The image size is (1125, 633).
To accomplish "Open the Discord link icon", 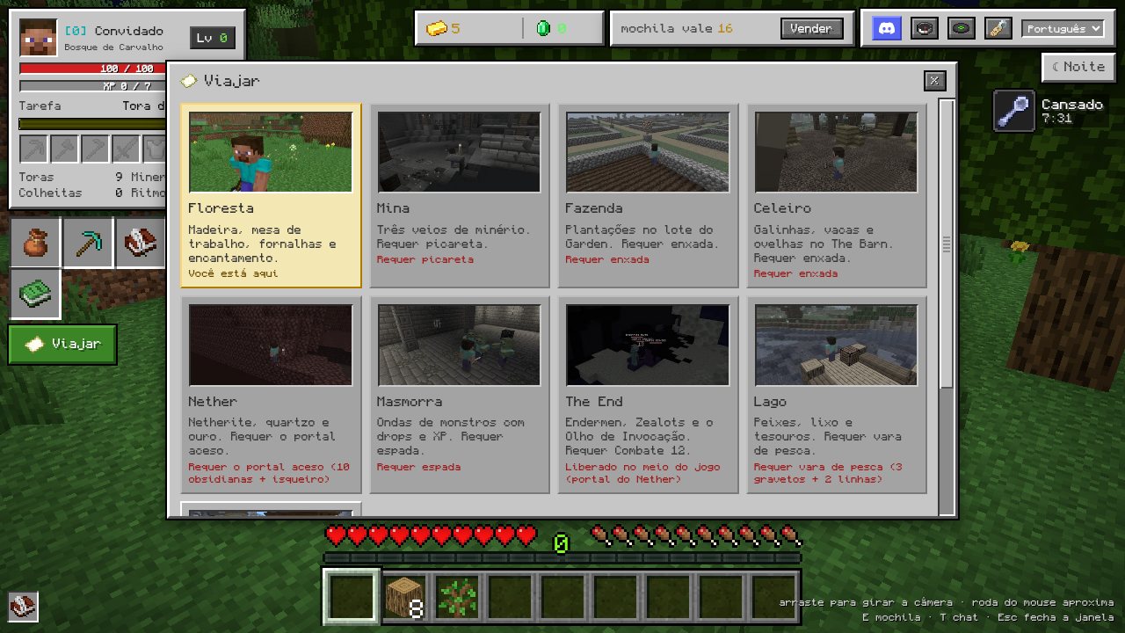I will (x=888, y=28).
